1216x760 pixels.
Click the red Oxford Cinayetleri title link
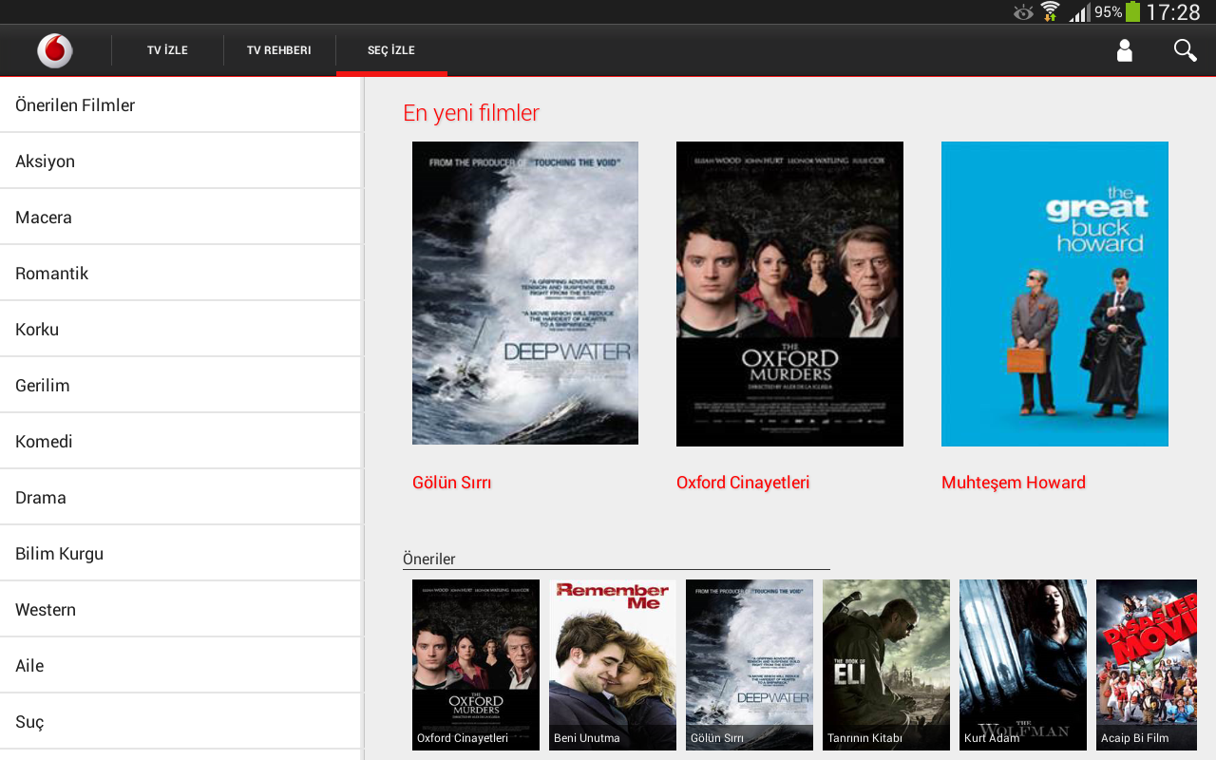click(743, 483)
